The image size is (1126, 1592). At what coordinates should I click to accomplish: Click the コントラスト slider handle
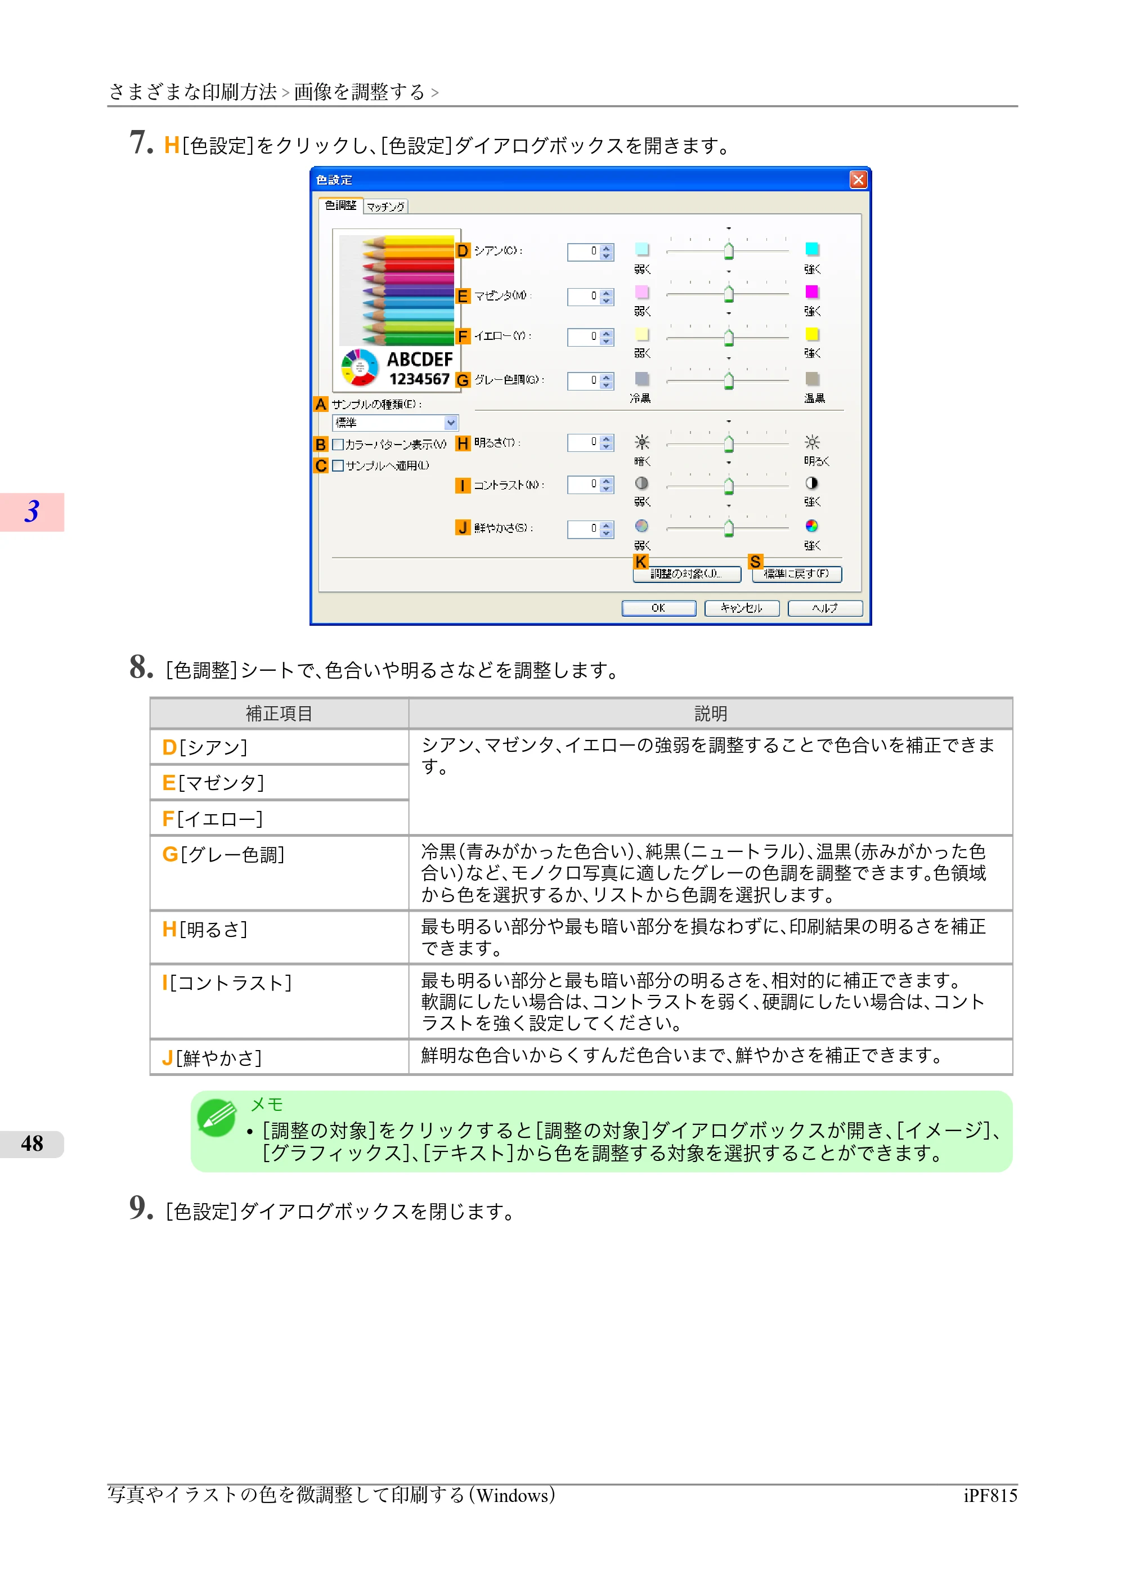click(729, 486)
